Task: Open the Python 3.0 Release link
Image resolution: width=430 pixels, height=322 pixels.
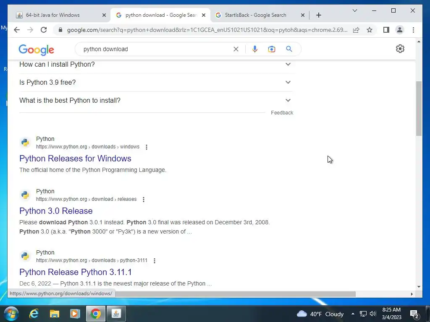Action: [x=56, y=211]
